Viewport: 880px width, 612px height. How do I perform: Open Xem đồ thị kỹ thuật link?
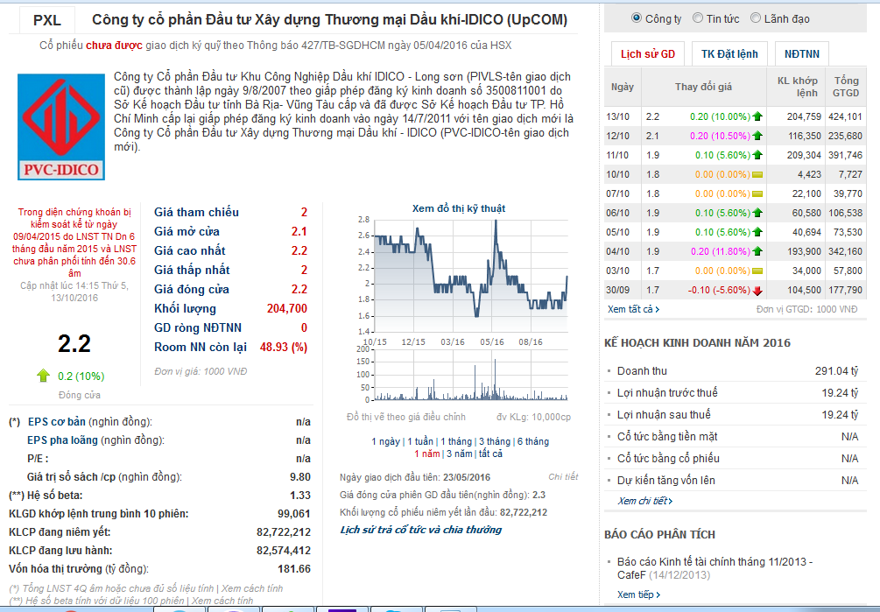459,208
